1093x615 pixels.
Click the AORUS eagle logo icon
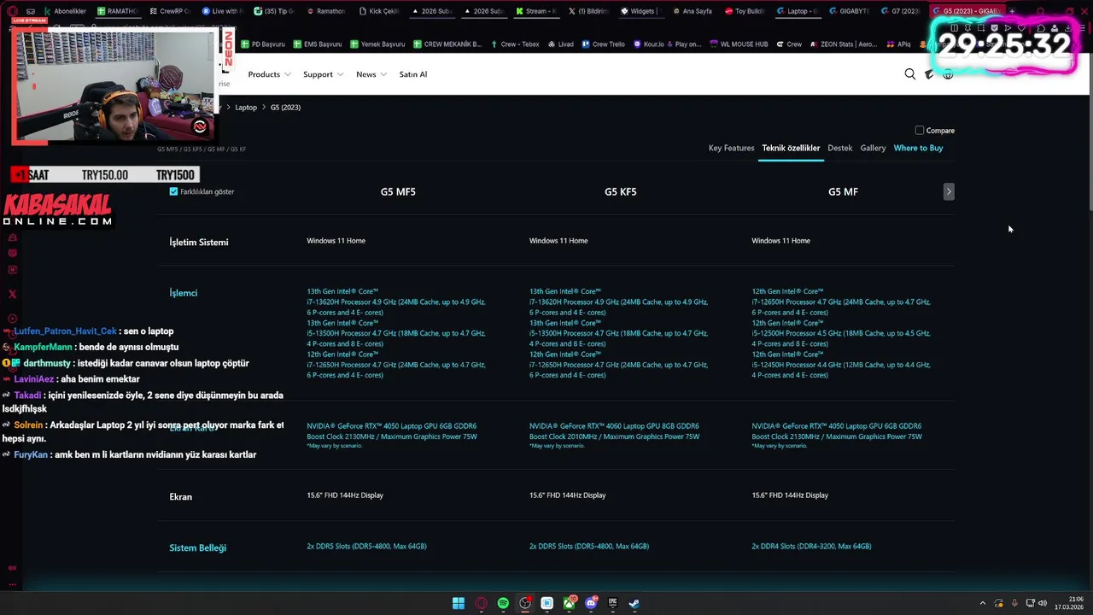click(929, 74)
